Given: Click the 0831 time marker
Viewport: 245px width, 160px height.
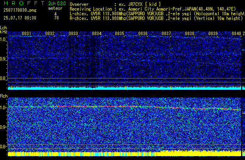Looking at the screenshot, I should tap(26, 34).
